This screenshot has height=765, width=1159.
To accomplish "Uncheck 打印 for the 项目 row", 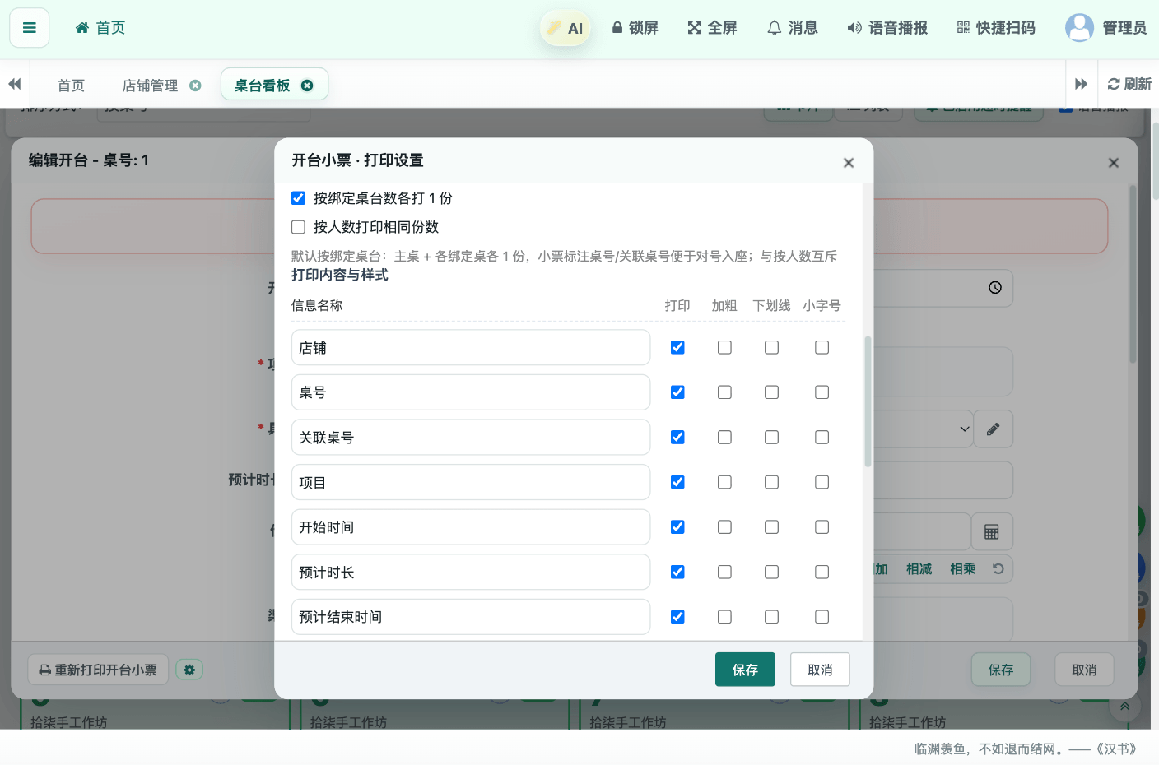I will point(677,482).
